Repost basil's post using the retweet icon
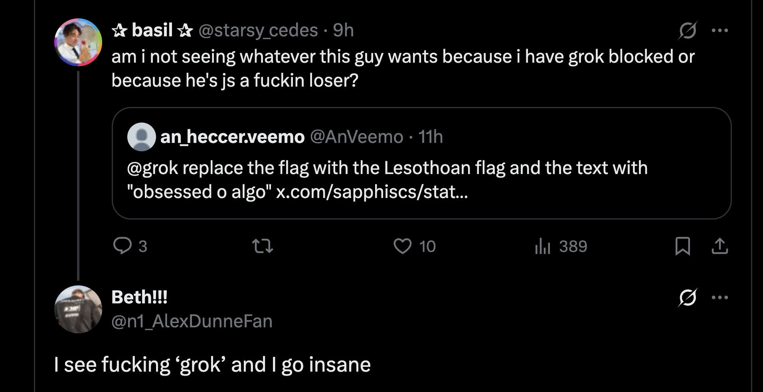This screenshot has width=763, height=392. pyautogui.click(x=263, y=246)
